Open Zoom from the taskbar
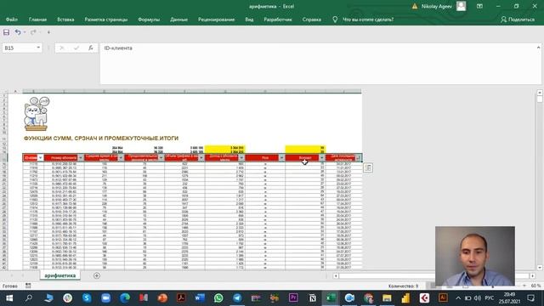544x306 pixels. click(105, 298)
